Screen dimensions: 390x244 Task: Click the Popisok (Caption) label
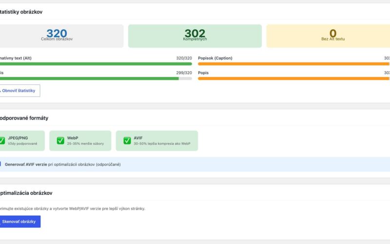click(x=215, y=58)
